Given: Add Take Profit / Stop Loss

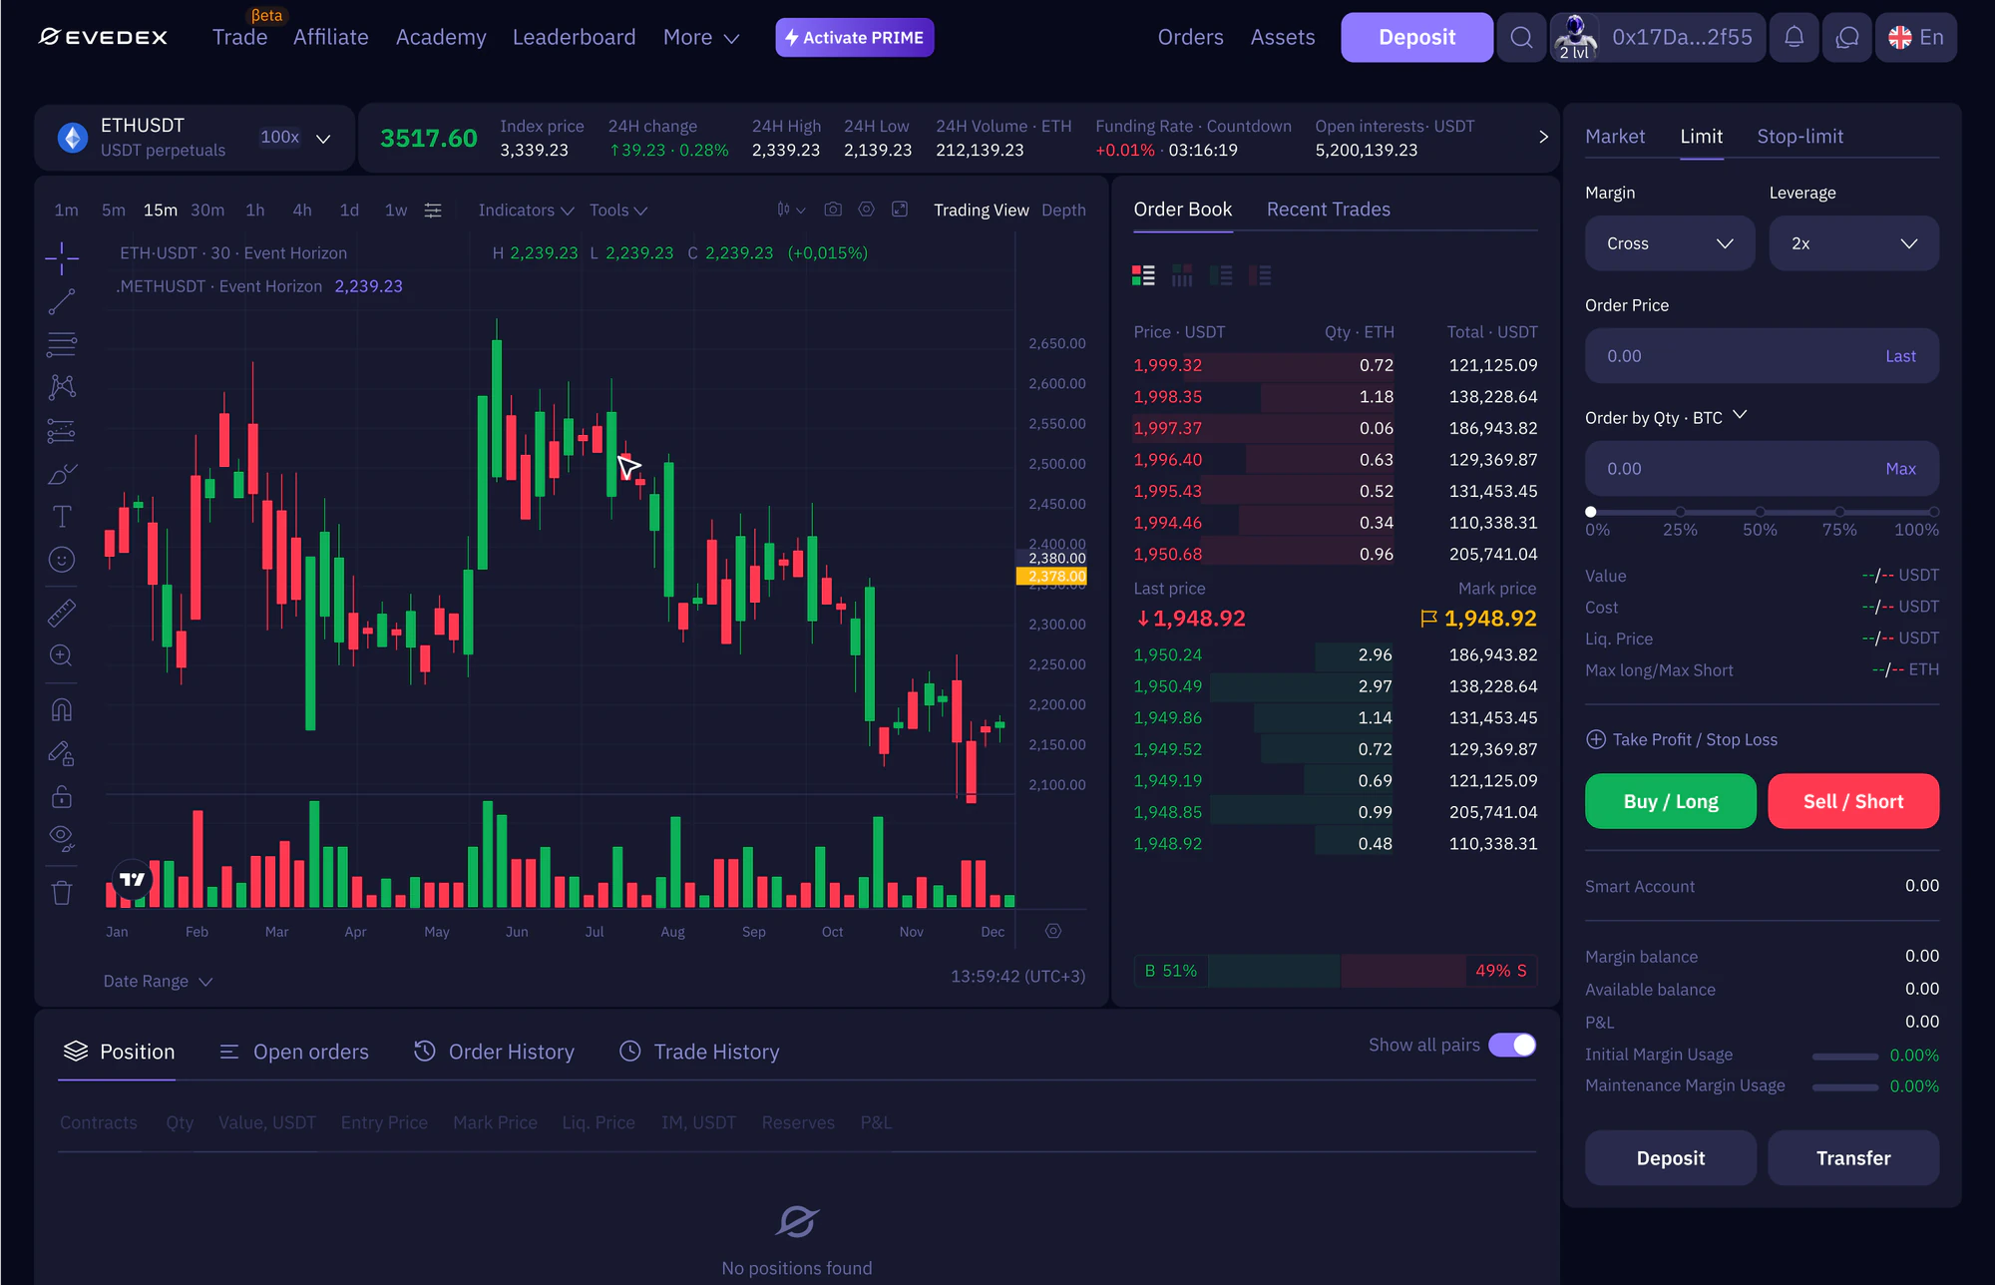Looking at the screenshot, I should pyautogui.click(x=1682, y=739).
